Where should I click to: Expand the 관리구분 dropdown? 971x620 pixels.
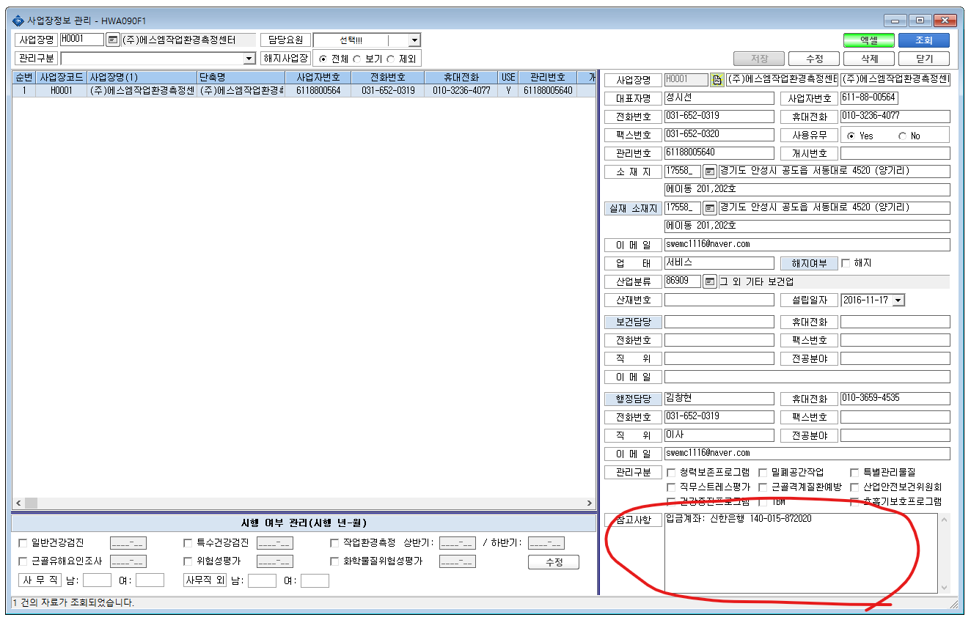pos(249,59)
